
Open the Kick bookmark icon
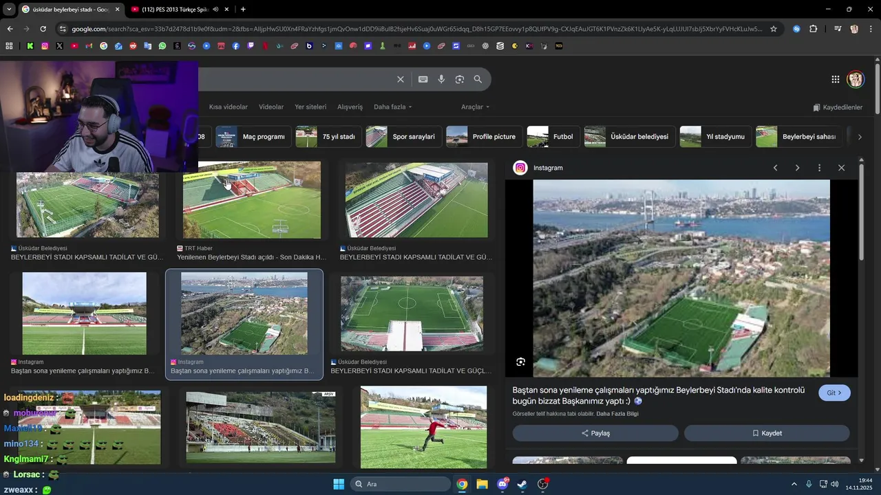tap(30, 46)
